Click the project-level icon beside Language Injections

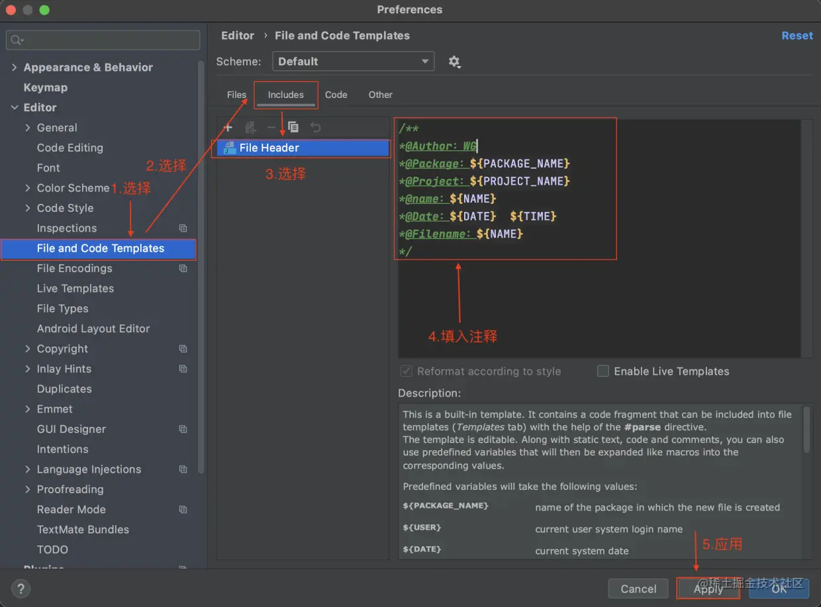click(183, 469)
